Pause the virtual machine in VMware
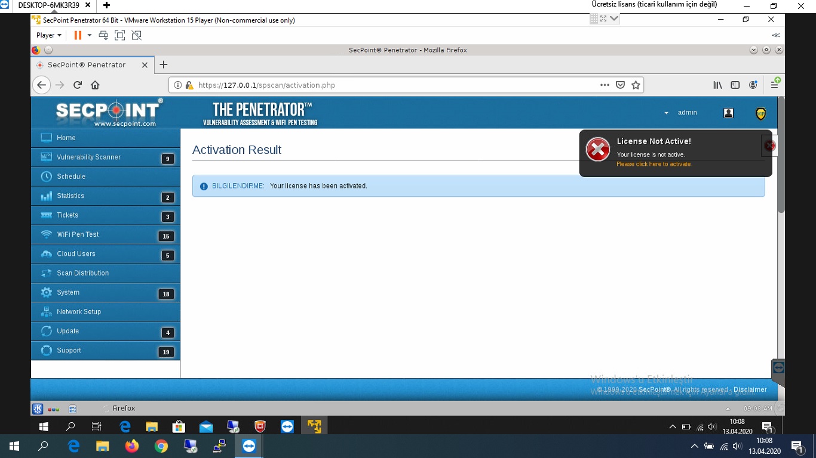816x458 pixels. [x=77, y=35]
